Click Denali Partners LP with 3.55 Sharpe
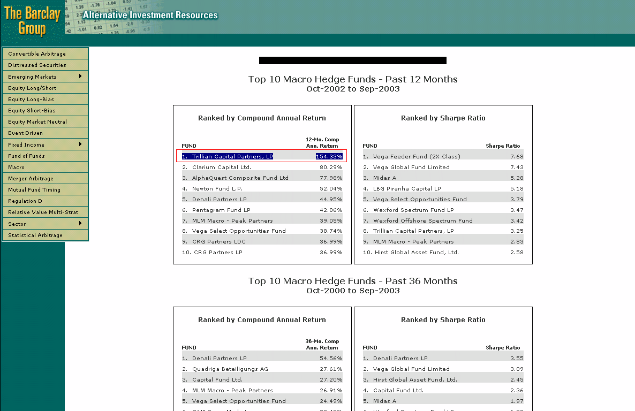The height and width of the screenshot is (411, 635). pos(443,359)
